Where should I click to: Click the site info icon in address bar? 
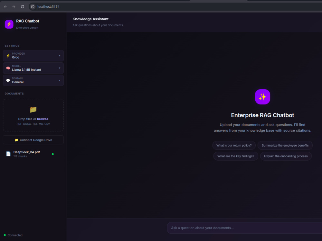tap(33, 6)
